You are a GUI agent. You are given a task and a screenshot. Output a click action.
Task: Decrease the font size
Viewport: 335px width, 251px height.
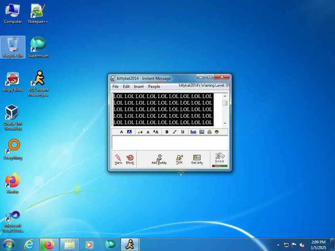[x=140, y=132]
